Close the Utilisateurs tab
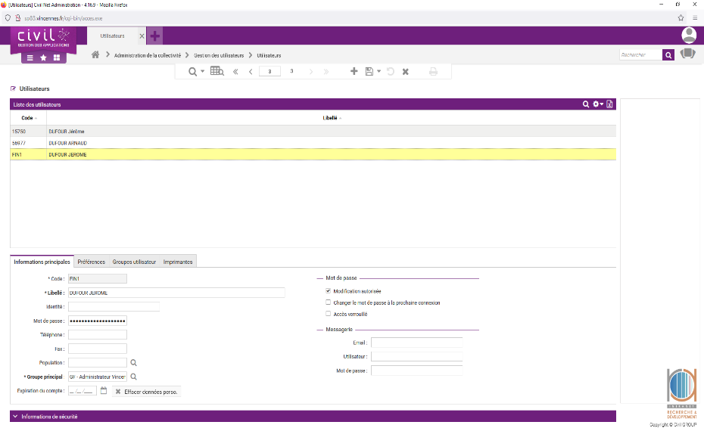 point(142,36)
